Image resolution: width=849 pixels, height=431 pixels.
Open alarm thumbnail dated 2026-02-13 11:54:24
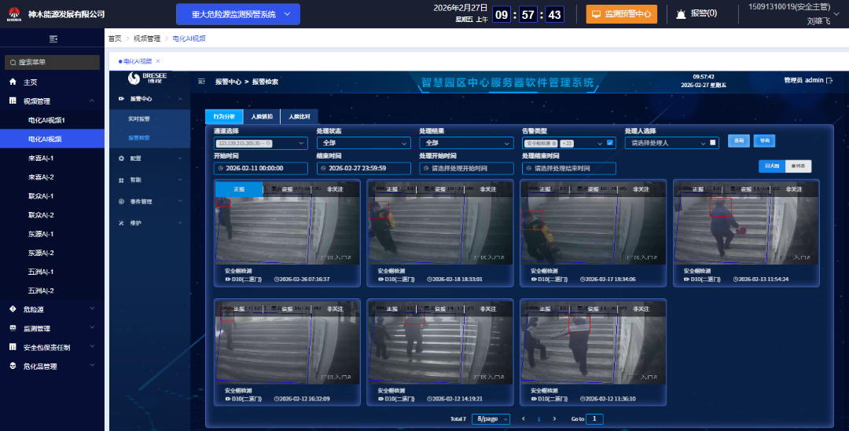[x=745, y=225]
